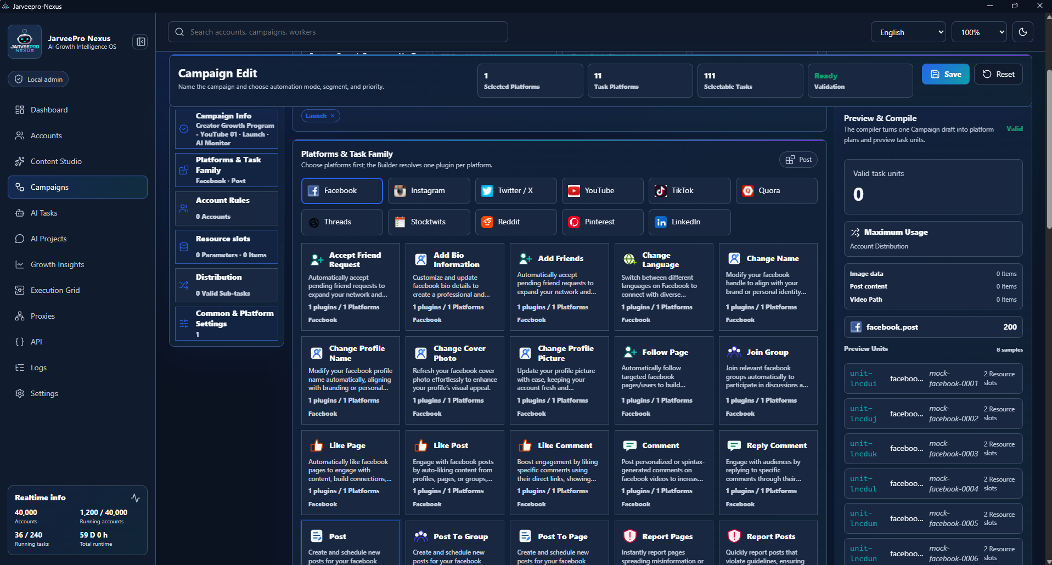Open the API section
The height and width of the screenshot is (565, 1052).
77,342
